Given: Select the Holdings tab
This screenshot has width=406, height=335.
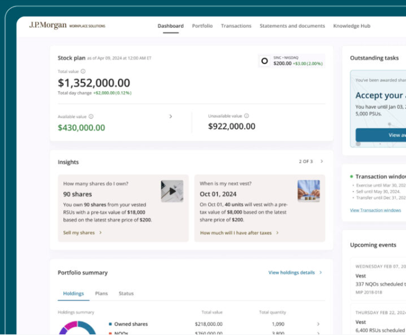Looking at the screenshot, I should (x=74, y=294).
